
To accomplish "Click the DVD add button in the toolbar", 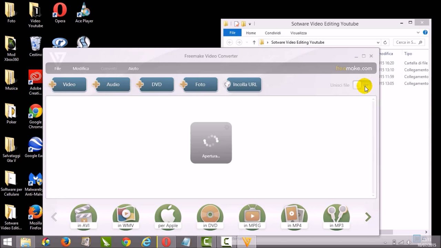I will (x=156, y=84).
